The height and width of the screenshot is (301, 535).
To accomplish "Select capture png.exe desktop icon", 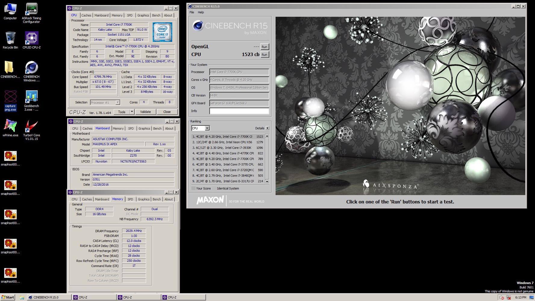I will pos(10,101).
